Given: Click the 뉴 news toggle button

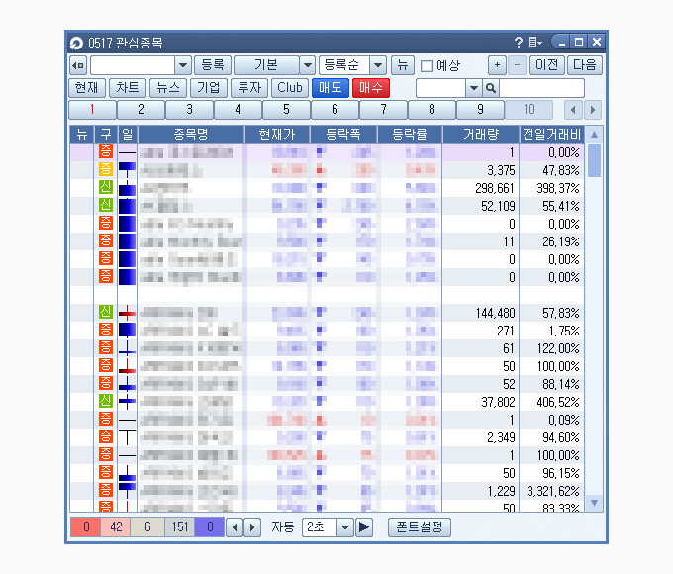Looking at the screenshot, I should pos(403,65).
